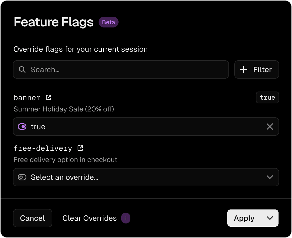This screenshot has width=292, height=238.
Task: Open the banner flag's external link
Action: click(48, 97)
